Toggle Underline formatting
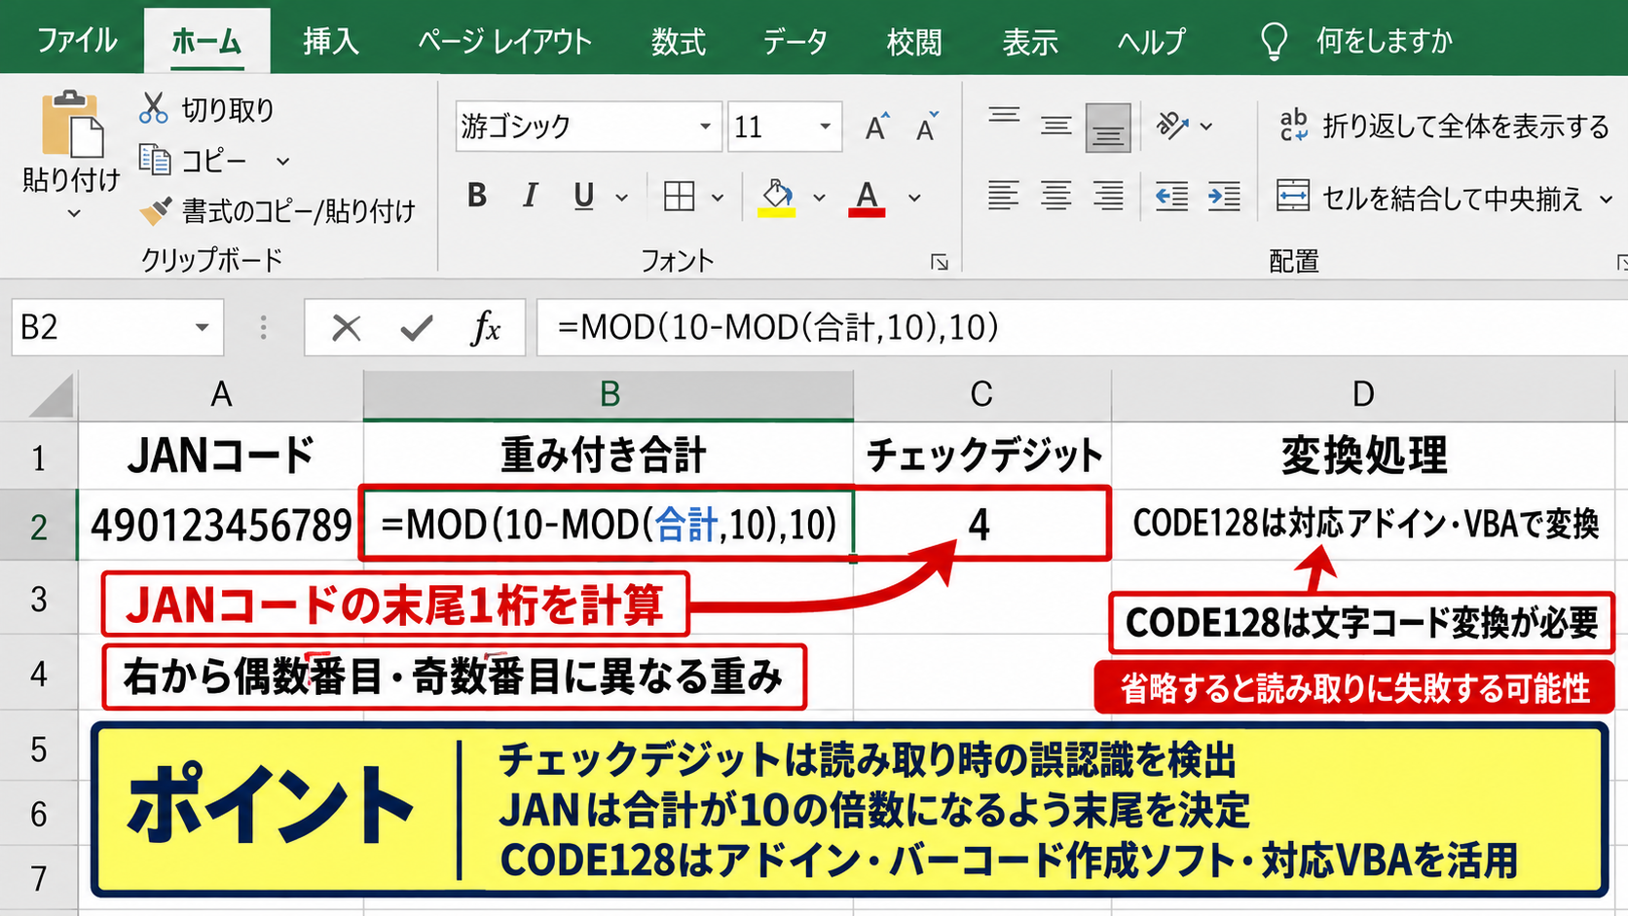 [x=583, y=197]
